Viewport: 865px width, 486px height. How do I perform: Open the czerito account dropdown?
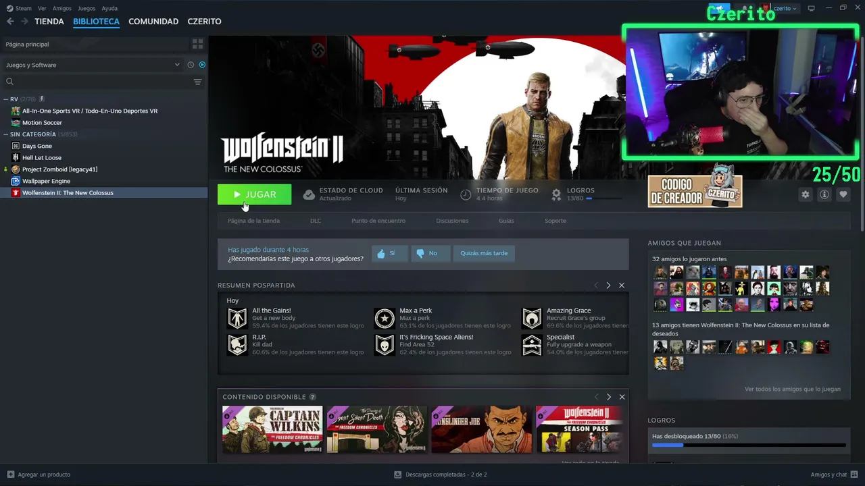tap(785, 8)
